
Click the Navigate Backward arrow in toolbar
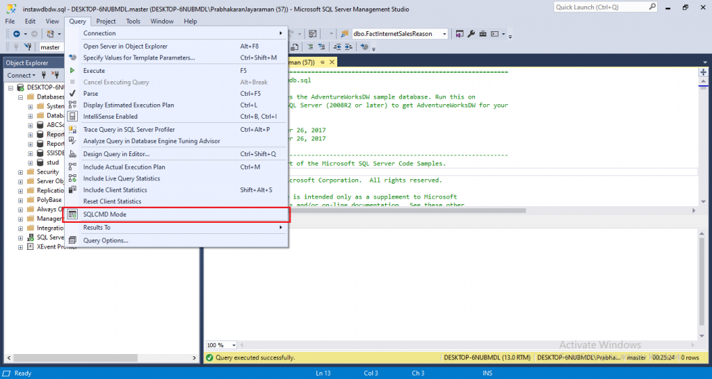17,33
